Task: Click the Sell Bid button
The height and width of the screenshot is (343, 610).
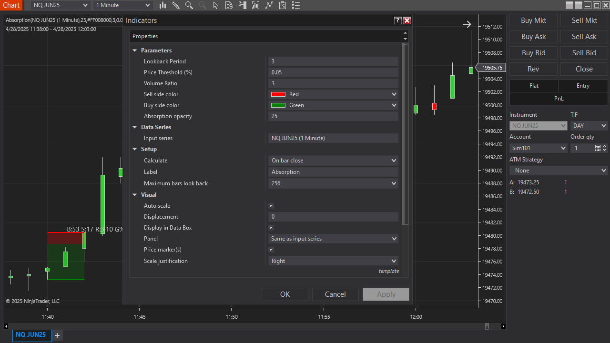Action: [x=584, y=53]
